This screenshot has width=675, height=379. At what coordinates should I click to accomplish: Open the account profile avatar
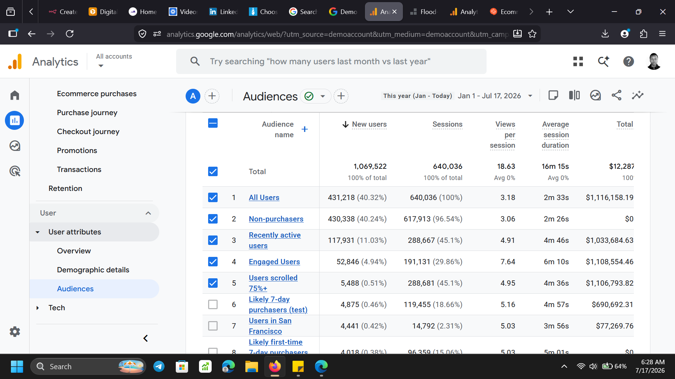(654, 61)
